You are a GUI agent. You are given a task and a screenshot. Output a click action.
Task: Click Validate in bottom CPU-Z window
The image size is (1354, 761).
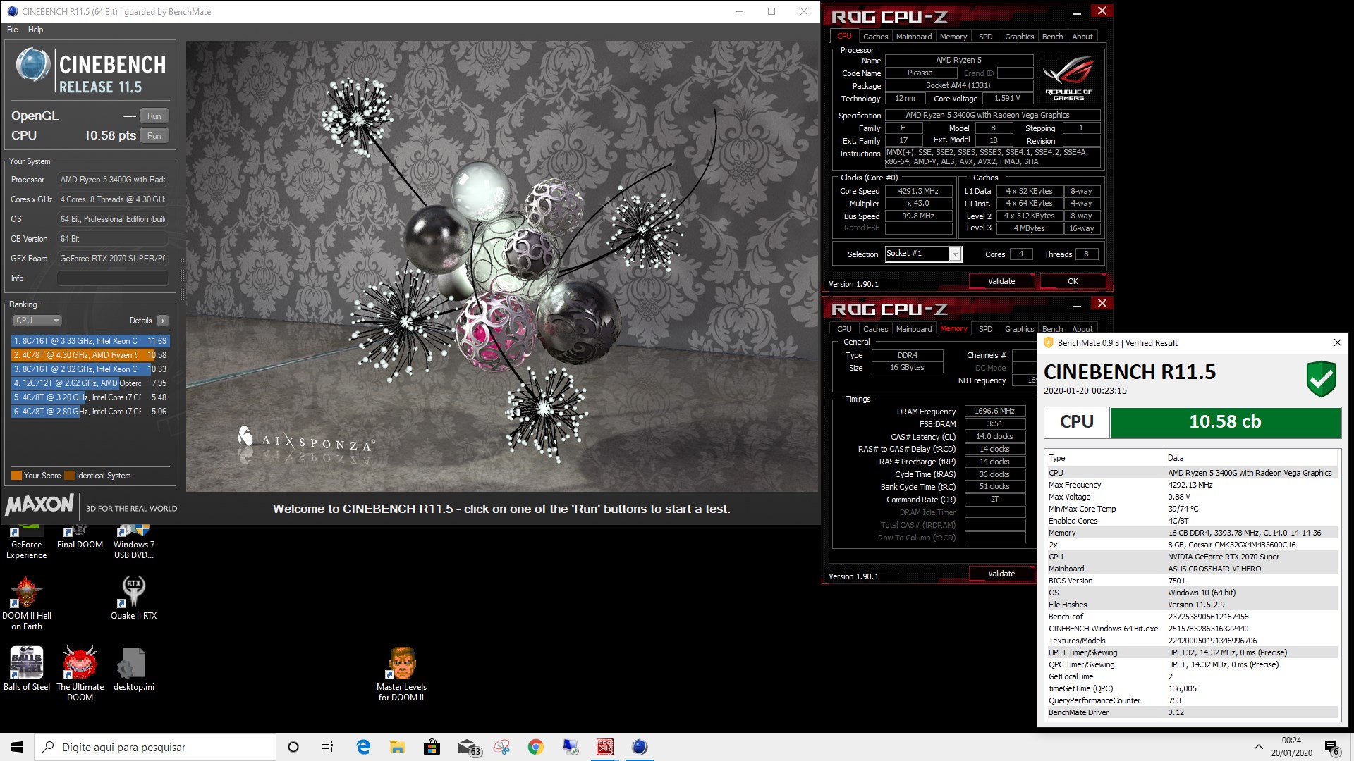click(1001, 574)
